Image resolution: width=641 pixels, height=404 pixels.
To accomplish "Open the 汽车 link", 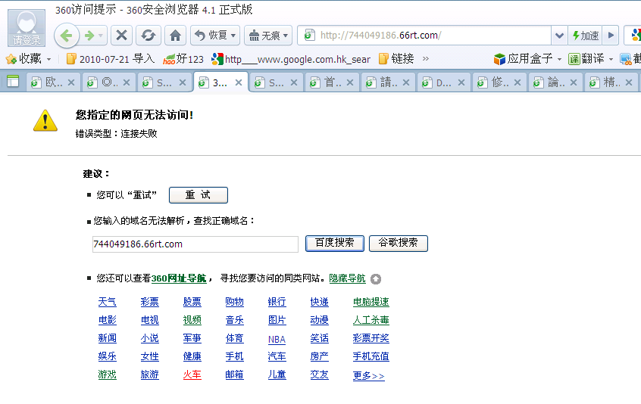I will pos(277,356).
